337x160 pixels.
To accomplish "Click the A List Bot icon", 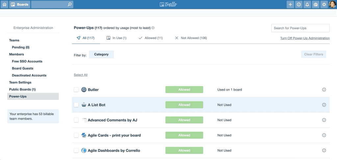I will coord(84,105).
